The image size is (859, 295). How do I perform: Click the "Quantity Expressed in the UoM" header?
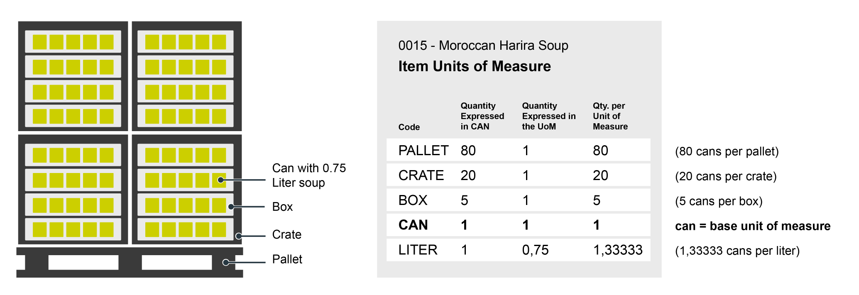(x=548, y=116)
